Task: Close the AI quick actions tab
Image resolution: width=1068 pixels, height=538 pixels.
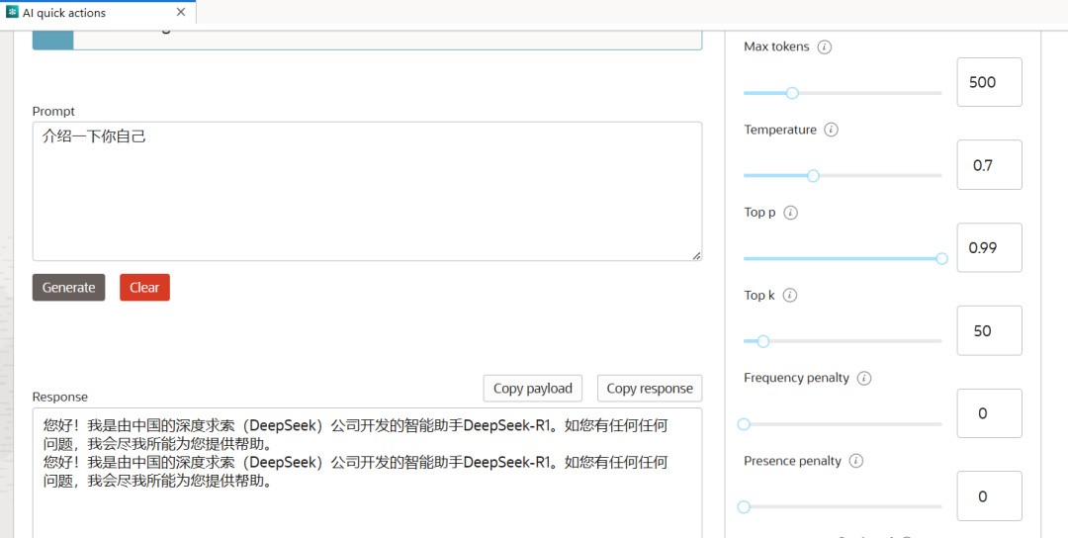Action: click(181, 12)
